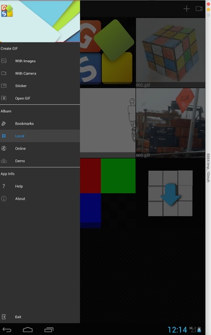Screen dimensions: 211x335
Task: Select Open GIF menu entry
Action: [40, 98]
